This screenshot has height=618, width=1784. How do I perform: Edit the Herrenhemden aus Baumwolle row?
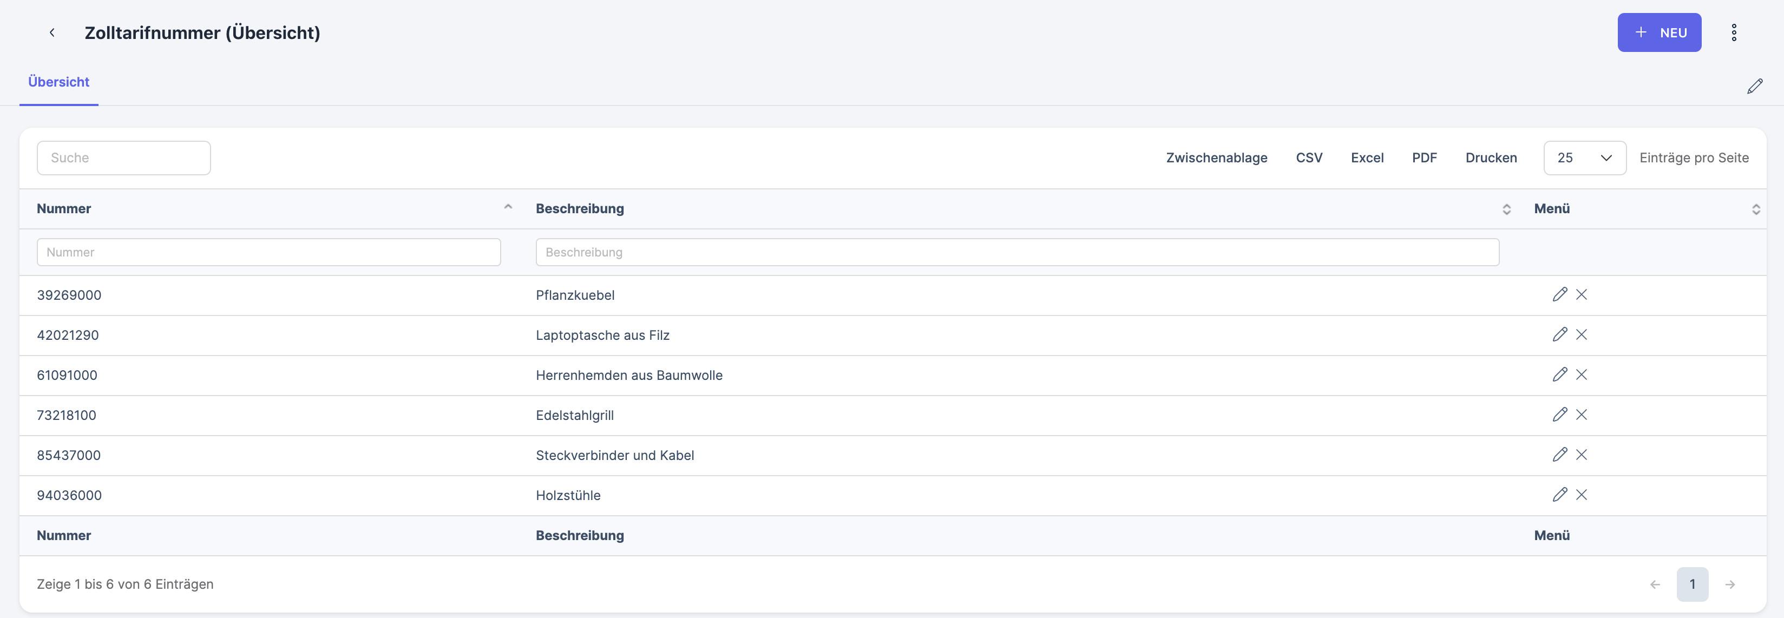[1559, 375]
